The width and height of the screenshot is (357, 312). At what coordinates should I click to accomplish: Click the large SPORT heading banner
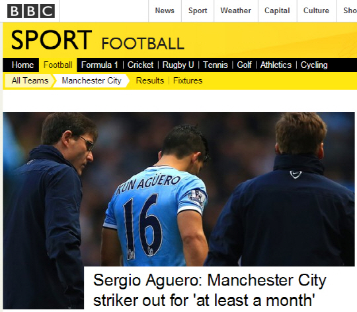52,40
